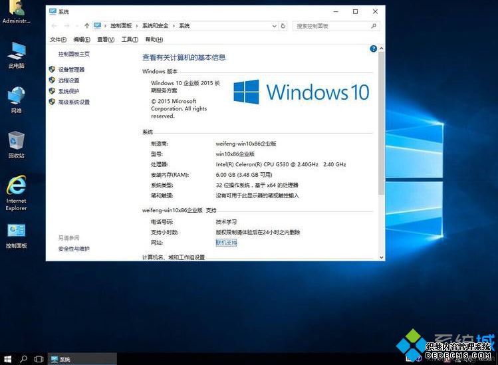Expand the chevron after 控制面板 breadcrumb

137,26
